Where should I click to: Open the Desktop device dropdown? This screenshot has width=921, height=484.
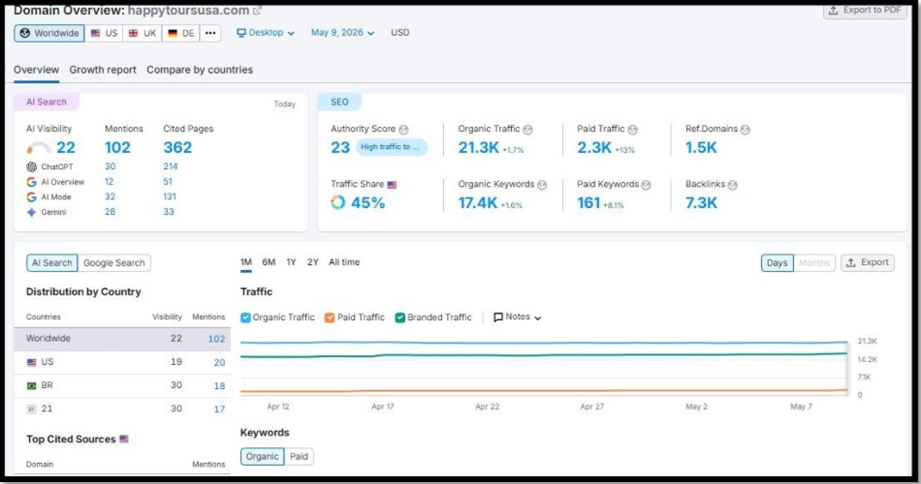coord(266,32)
